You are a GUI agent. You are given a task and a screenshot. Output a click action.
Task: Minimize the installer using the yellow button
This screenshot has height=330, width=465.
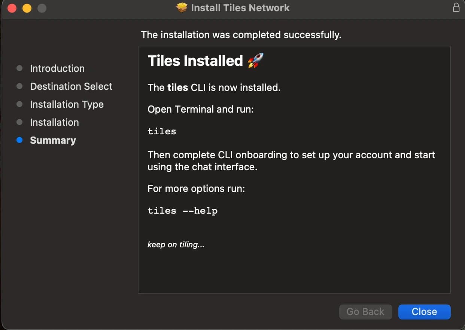click(x=27, y=8)
